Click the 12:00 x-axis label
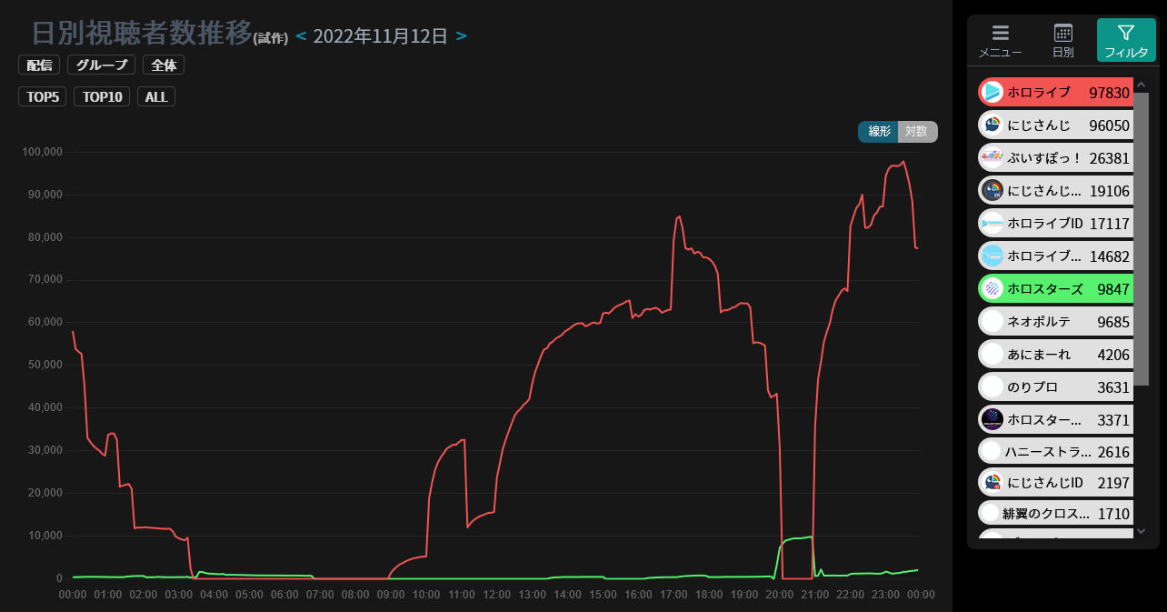1167x612 pixels. tap(497, 594)
